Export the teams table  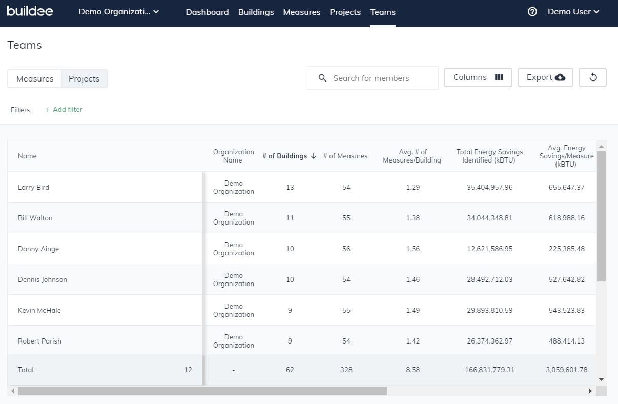coord(545,77)
